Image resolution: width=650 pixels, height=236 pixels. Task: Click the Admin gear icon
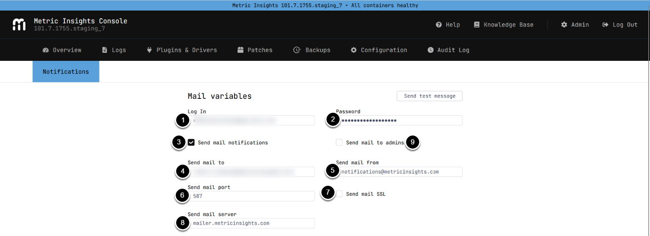[564, 25]
